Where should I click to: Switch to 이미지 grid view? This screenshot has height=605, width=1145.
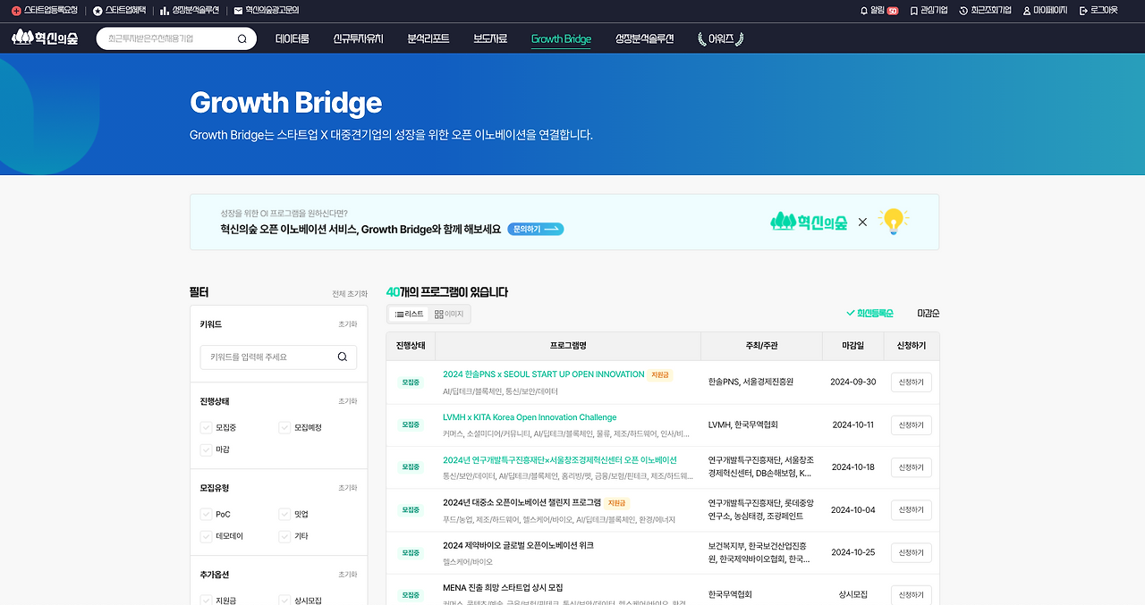[x=449, y=314]
